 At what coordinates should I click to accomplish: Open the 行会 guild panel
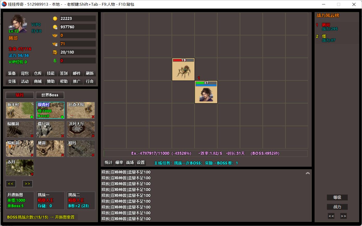click(90, 81)
